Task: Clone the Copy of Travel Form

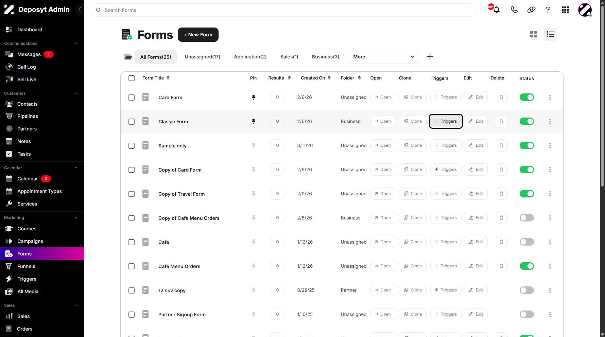Action: click(413, 194)
